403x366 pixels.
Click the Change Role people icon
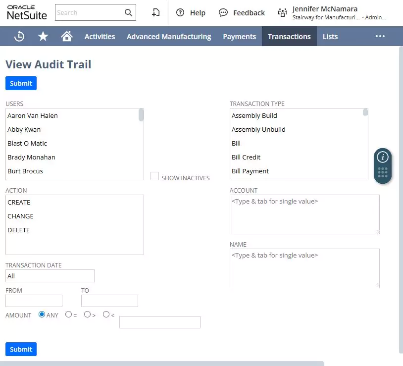[283, 12]
